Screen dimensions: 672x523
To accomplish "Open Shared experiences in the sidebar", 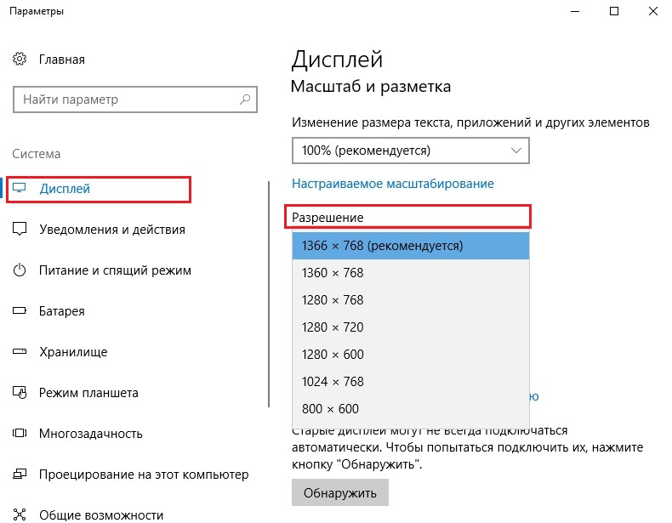I will pos(101,514).
